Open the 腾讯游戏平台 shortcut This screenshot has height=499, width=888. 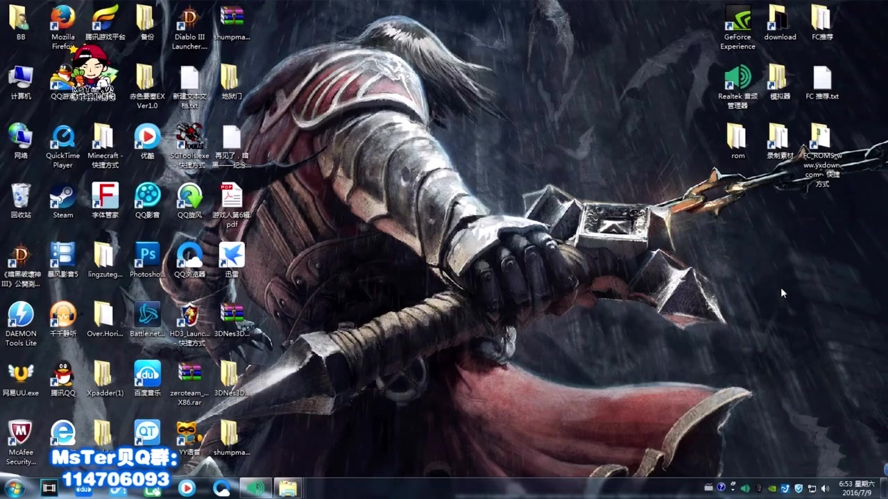(105, 22)
